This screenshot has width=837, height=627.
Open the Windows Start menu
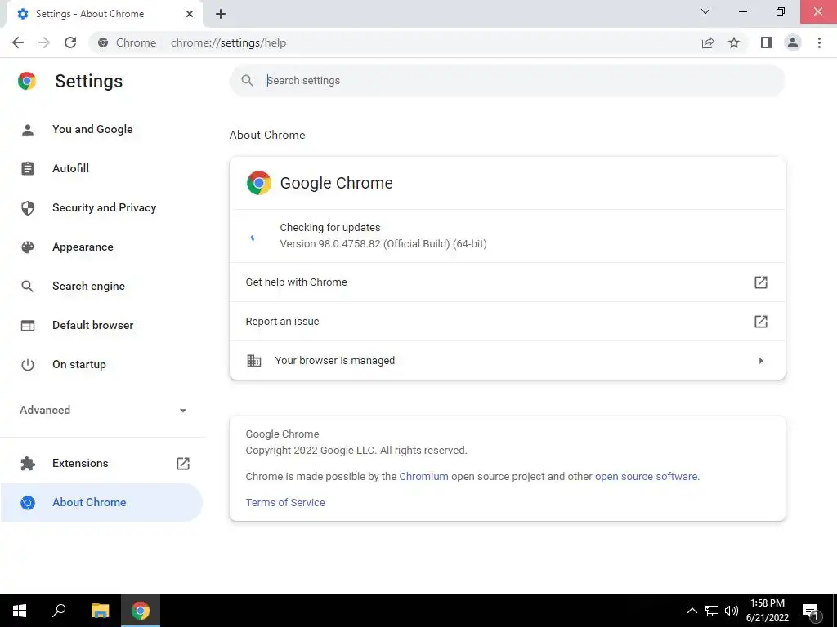tap(20, 611)
